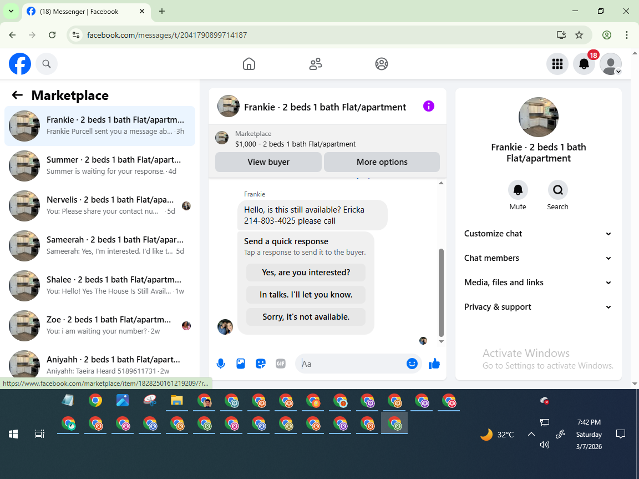Send quick response 'In talks. I'll let you know.'
The image size is (639, 479).
(x=306, y=295)
